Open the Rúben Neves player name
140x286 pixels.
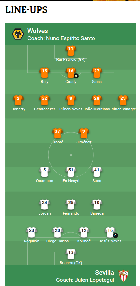[x=71, y=109]
